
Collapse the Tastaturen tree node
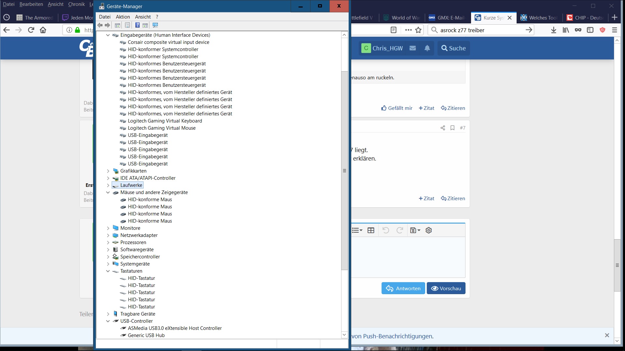point(108,271)
